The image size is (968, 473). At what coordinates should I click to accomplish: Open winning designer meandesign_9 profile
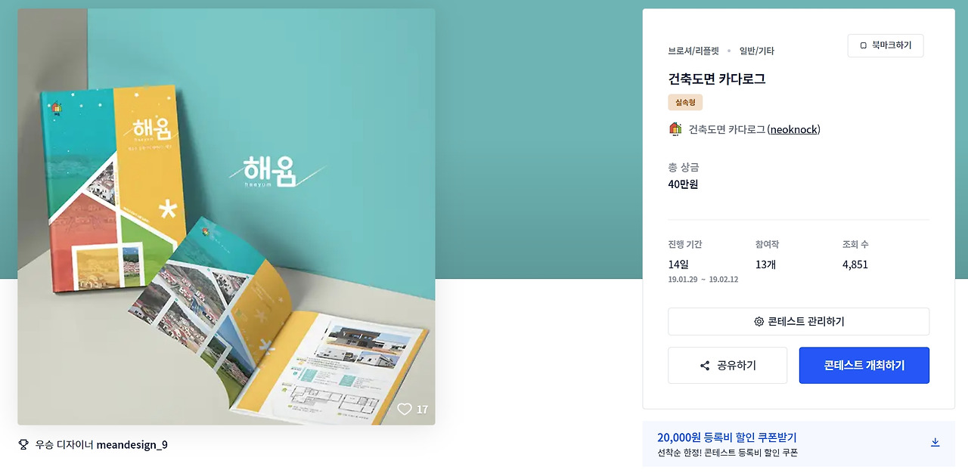(132, 444)
